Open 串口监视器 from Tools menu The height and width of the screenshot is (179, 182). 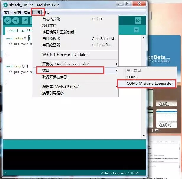click(x=75, y=38)
